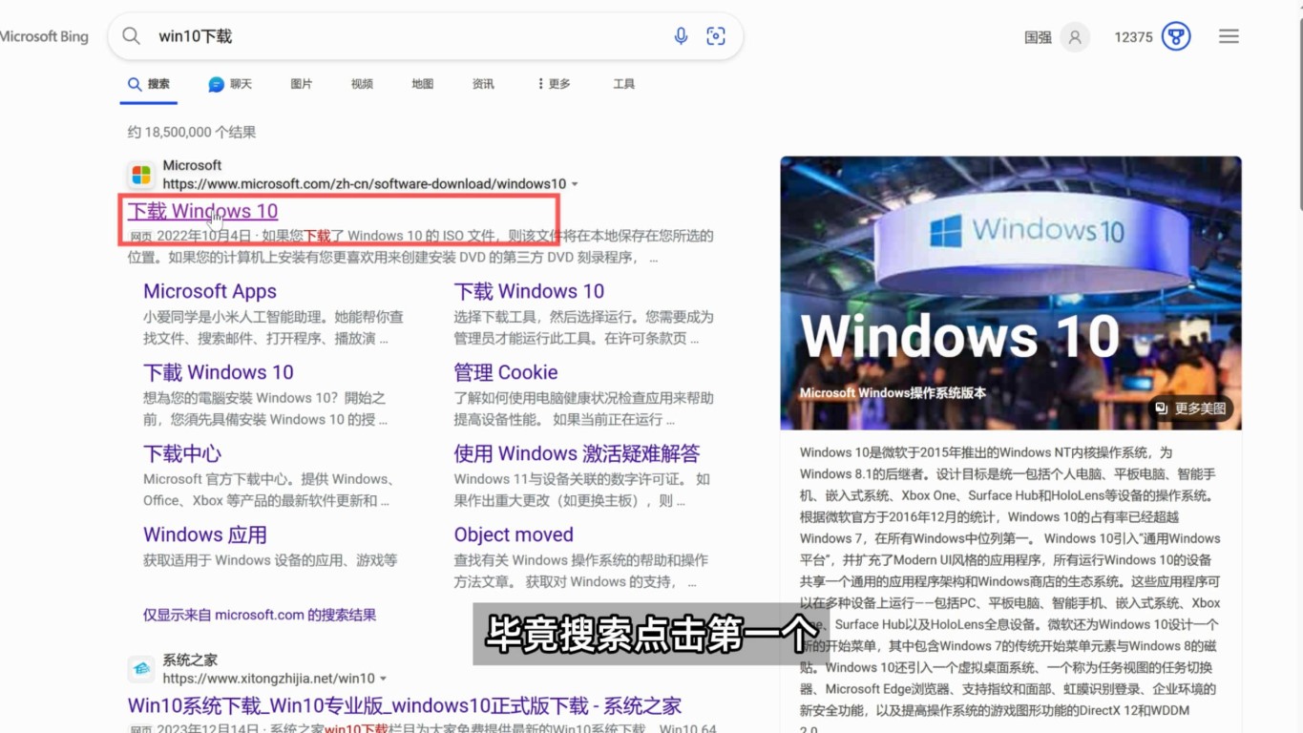Click the 系统之家 site favicon
This screenshot has width=1303, height=733.
pyautogui.click(x=141, y=669)
